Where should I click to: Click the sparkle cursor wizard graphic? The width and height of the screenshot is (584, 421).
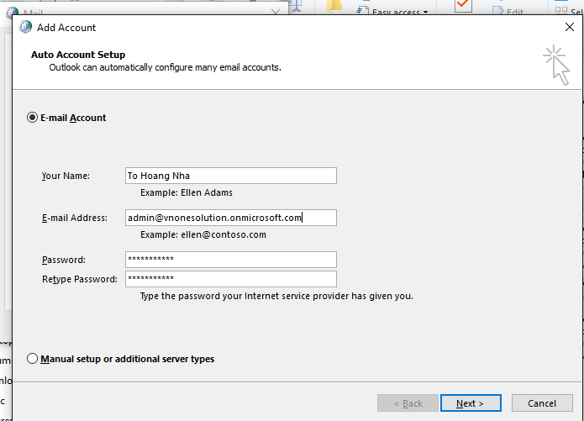coord(555,66)
